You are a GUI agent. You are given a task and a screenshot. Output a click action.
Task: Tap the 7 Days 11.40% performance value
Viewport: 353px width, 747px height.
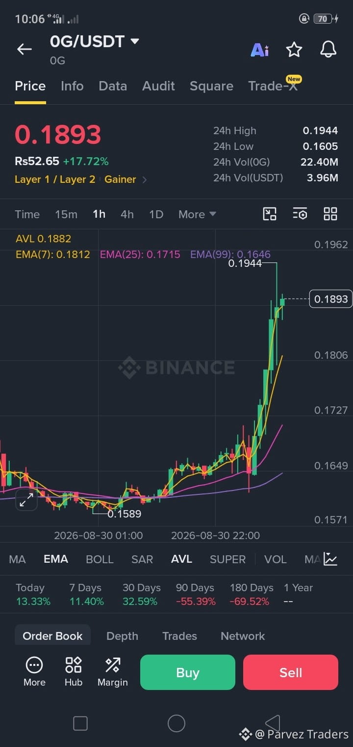[x=86, y=602]
